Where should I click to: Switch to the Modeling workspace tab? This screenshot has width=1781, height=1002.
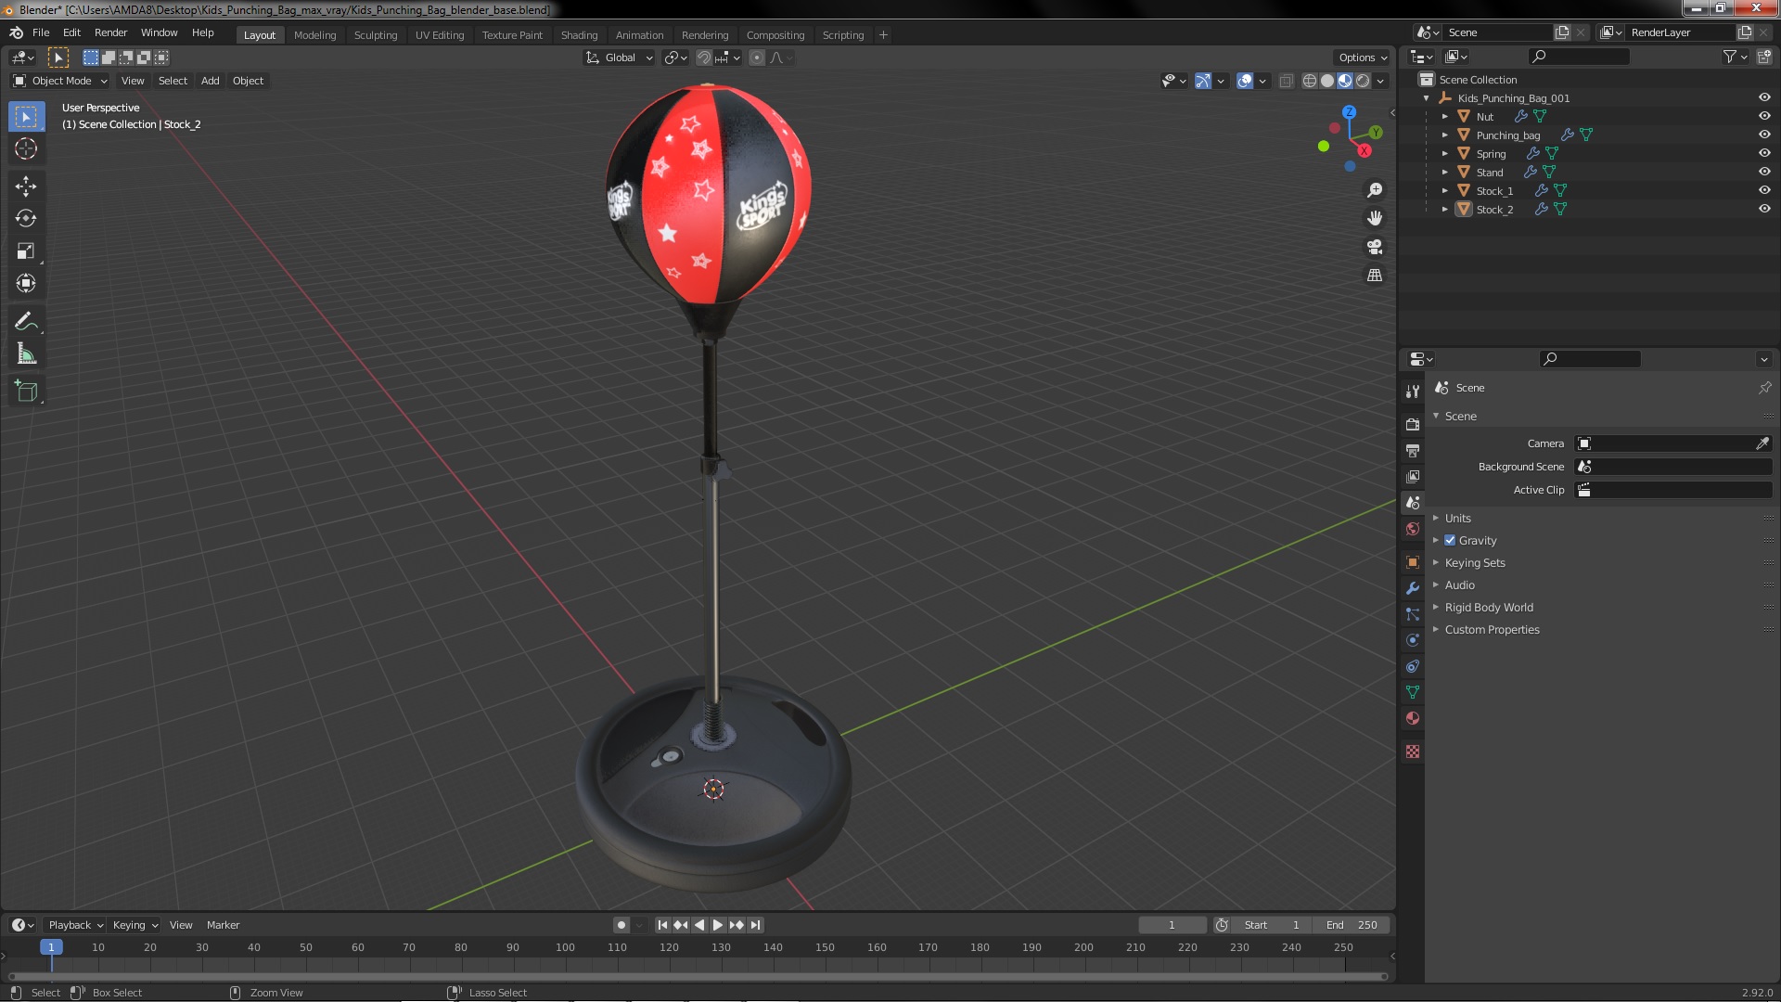(x=314, y=35)
